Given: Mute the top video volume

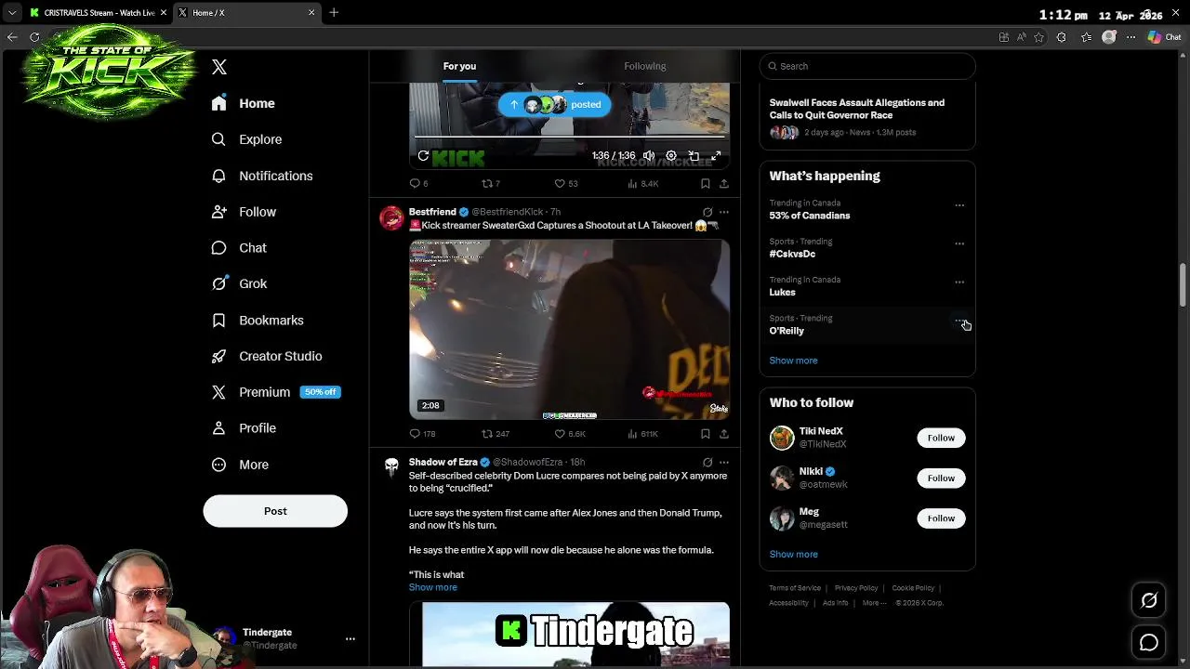Looking at the screenshot, I should 649,156.
